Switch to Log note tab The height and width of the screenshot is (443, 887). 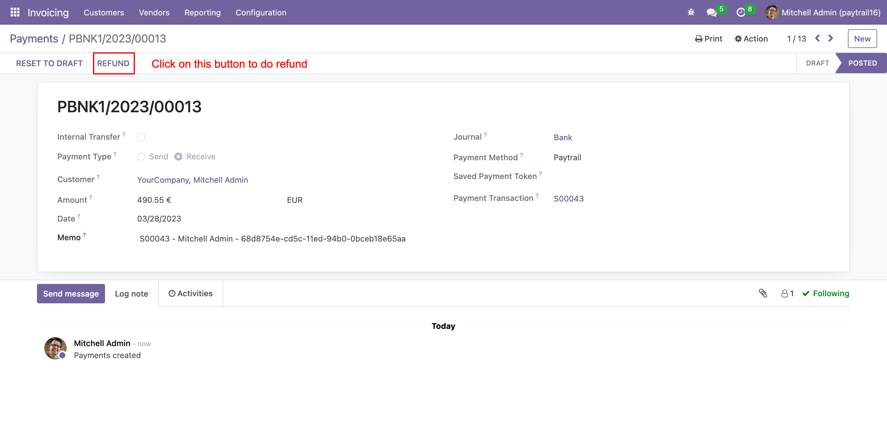132,293
